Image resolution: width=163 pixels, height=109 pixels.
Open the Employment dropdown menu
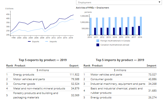117,2
